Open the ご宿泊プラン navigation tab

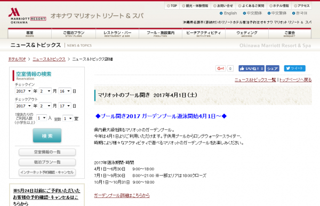[74, 34]
